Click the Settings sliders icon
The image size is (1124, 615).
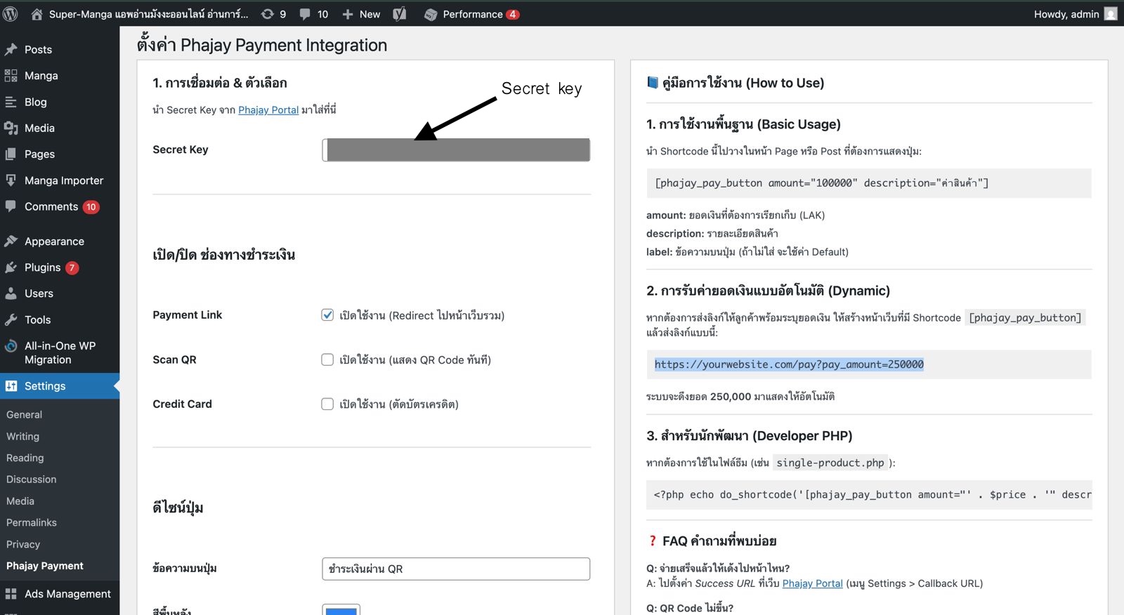coord(11,386)
